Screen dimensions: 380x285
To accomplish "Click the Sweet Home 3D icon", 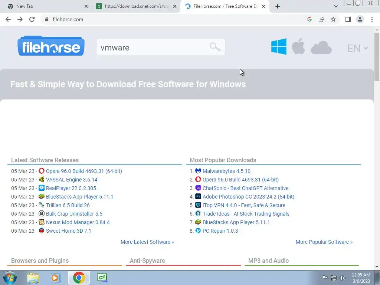I will (x=42, y=230).
